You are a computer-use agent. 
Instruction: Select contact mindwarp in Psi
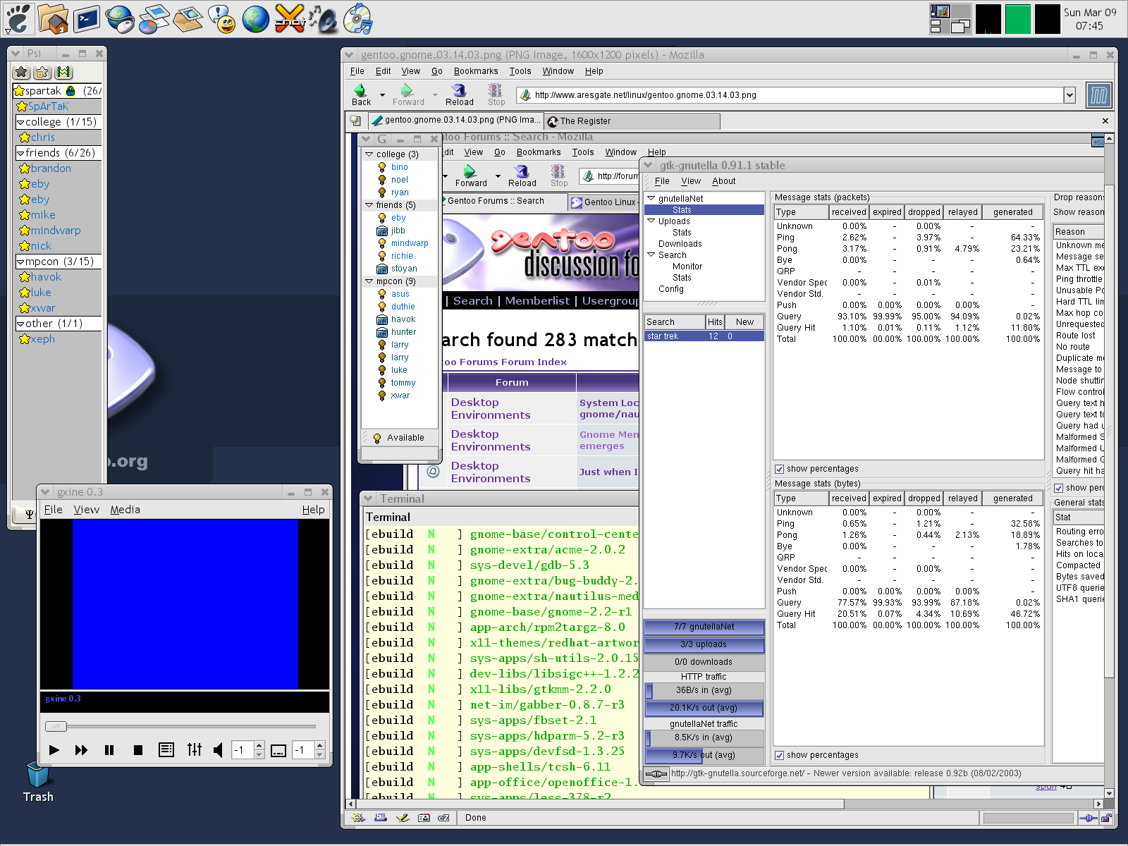(56, 231)
